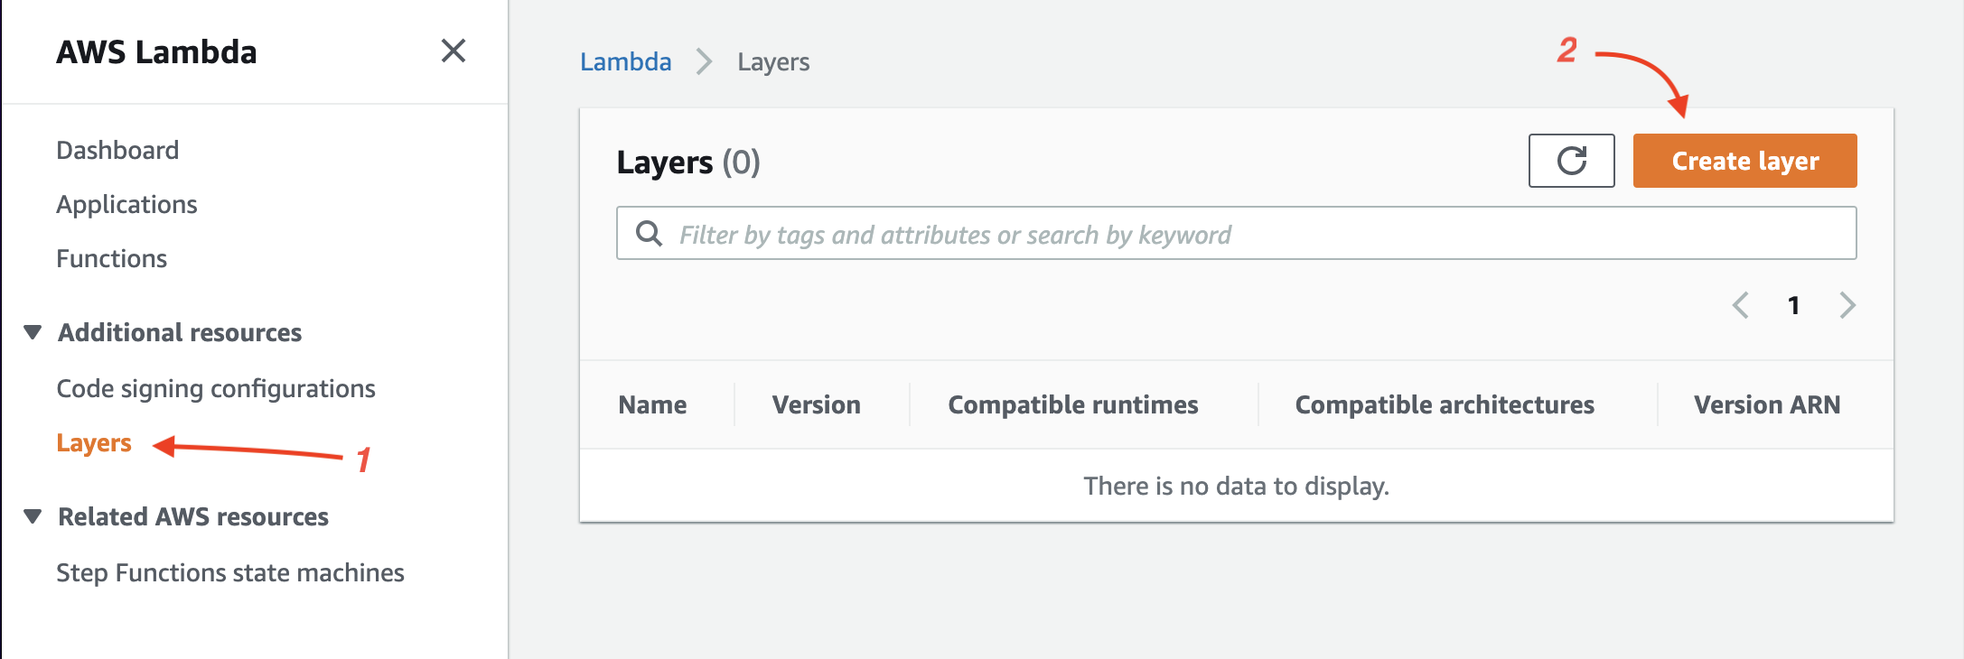
Task: Click the Layers (0) heading
Action: (688, 162)
